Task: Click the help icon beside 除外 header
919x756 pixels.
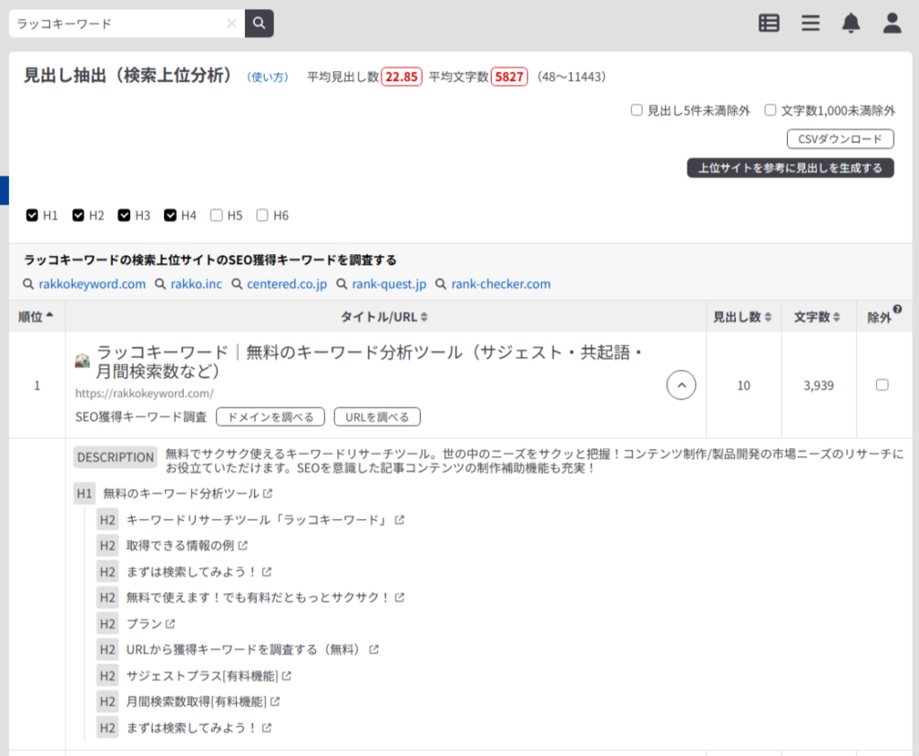Action: [x=897, y=309]
